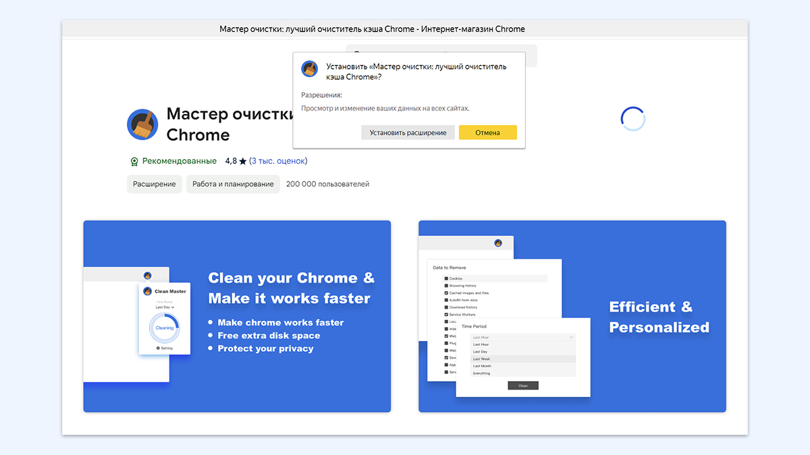
Task: Click the blue loading spinner
Action: (x=633, y=119)
